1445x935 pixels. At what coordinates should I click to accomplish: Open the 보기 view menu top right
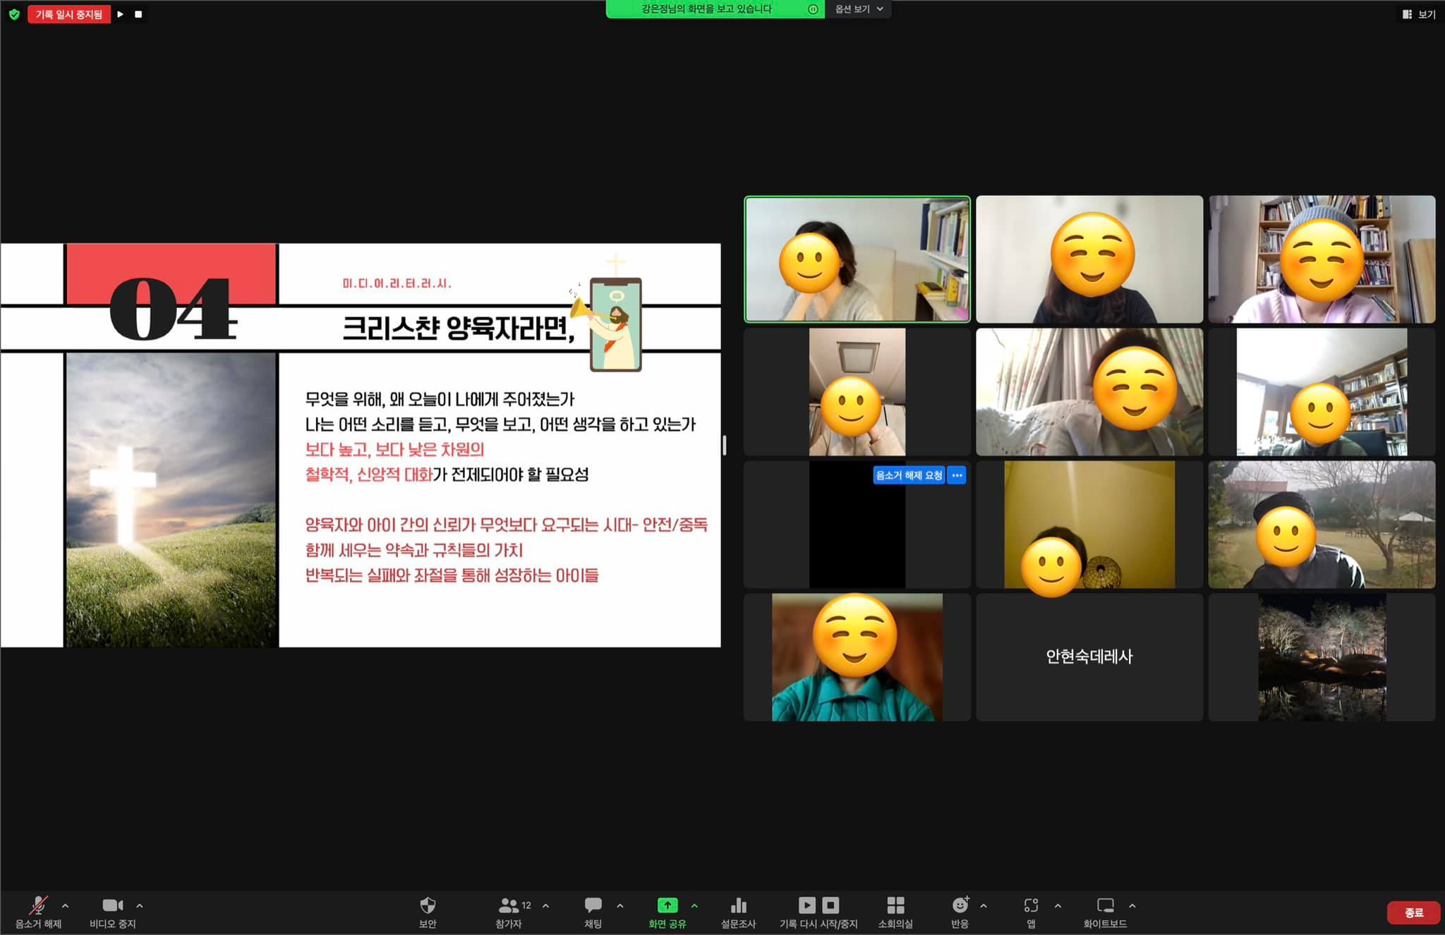pyautogui.click(x=1419, y=14)
